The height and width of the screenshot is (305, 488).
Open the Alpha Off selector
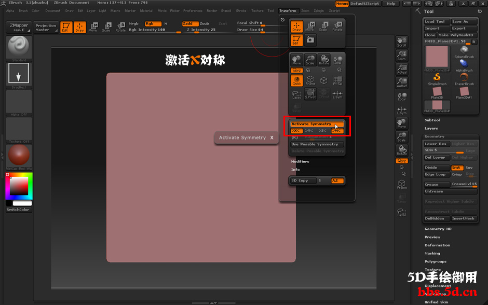coord(19,103)
